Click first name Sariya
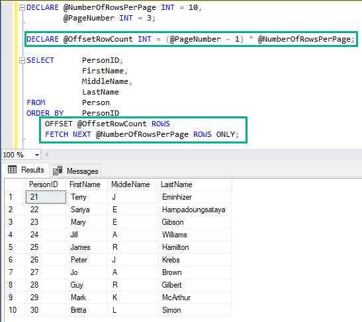Screen dimensions: 362x322 (x=80, y=210)
